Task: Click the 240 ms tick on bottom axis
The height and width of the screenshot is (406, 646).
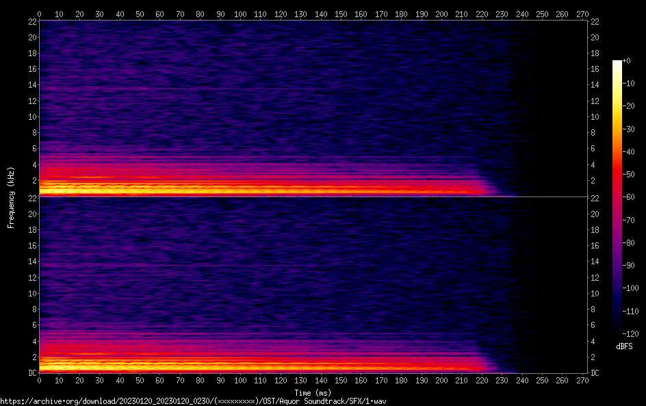Action: point(522,381)
